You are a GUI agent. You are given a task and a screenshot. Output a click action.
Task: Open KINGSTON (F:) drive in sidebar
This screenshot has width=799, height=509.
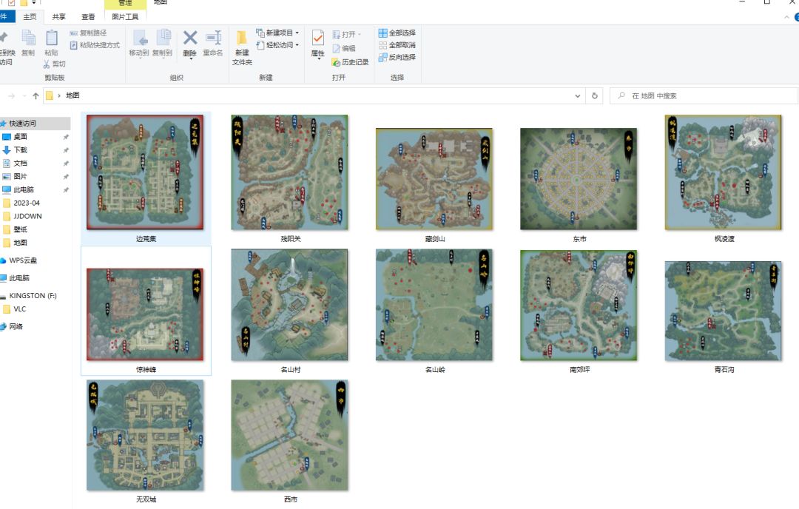pyautogui.click(x=33, y=296)
